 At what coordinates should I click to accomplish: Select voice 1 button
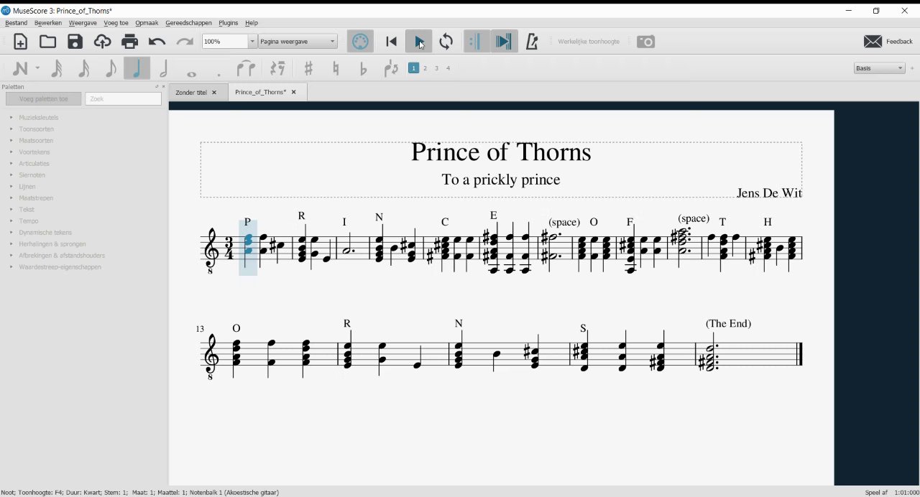coord(413,68)
